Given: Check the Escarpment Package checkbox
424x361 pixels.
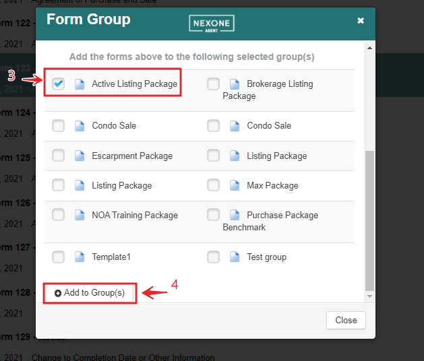Looking at the screenshot, I should pyautogui.click(x=59, y=156).
